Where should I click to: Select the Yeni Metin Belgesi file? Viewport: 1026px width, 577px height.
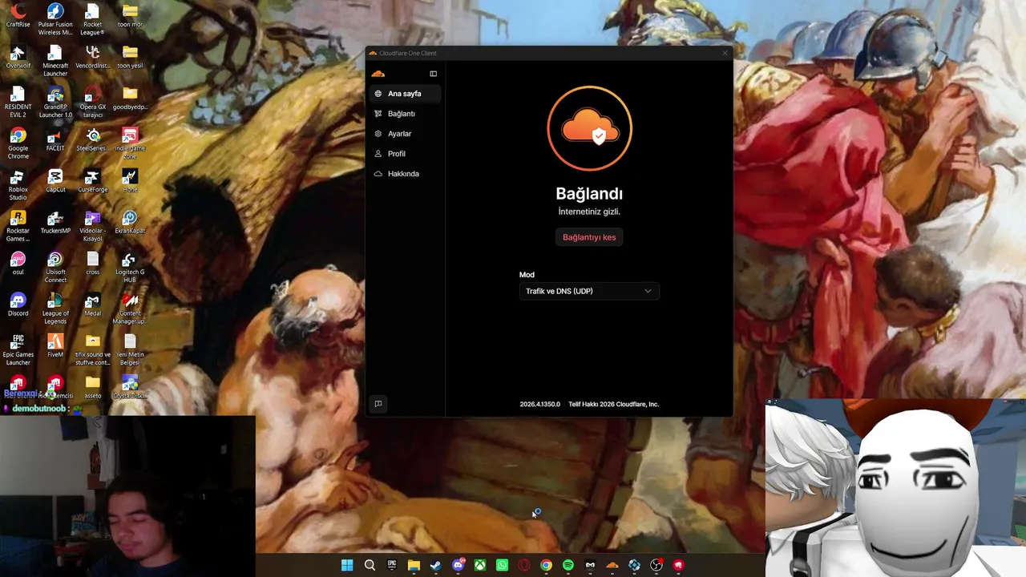click(x=130, y=350)
